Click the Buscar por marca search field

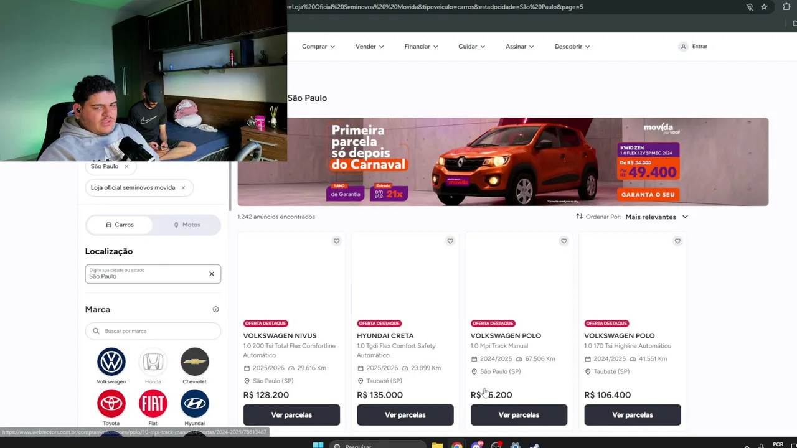(153, 331)
